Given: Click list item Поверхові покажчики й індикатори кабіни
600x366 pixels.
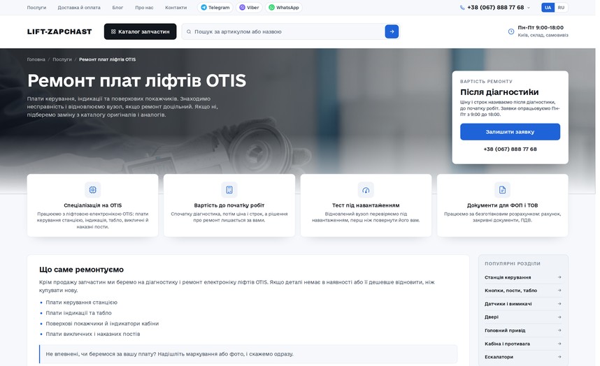Looking at the screenshot, I should 102,323.
